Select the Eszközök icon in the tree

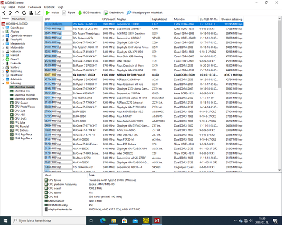pyautogui.click(x=8, y=63)
